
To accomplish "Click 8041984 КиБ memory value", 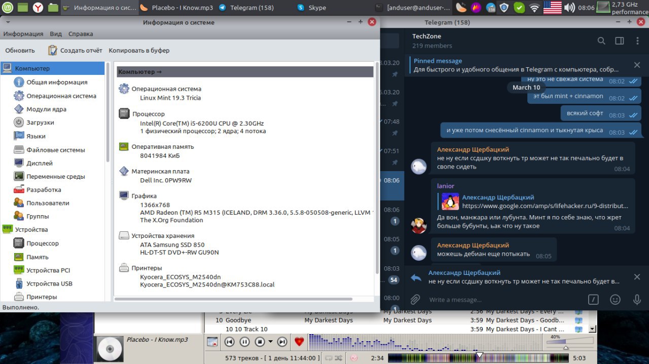I will [x=160, y=155].
